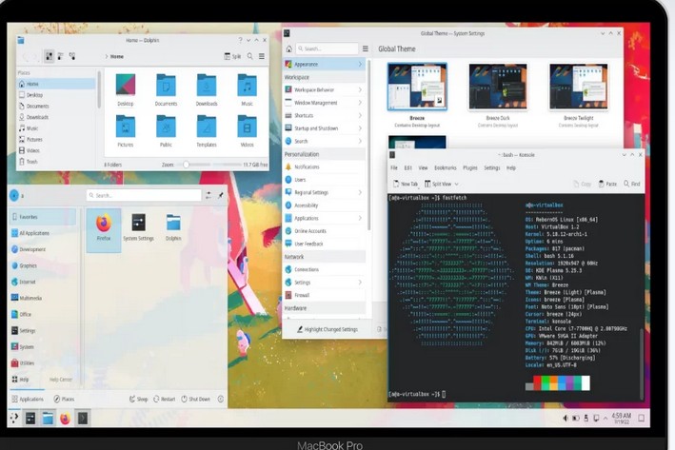Toggle Highlight Changed Settings
This screenshot has width=675, height=450.
click(326, 329)
